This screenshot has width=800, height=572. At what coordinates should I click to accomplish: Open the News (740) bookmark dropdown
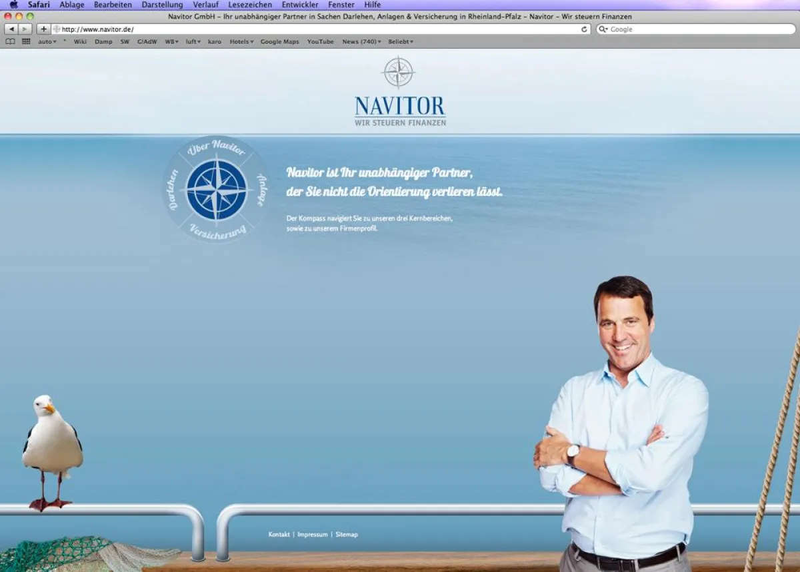[x=361, y=41]
